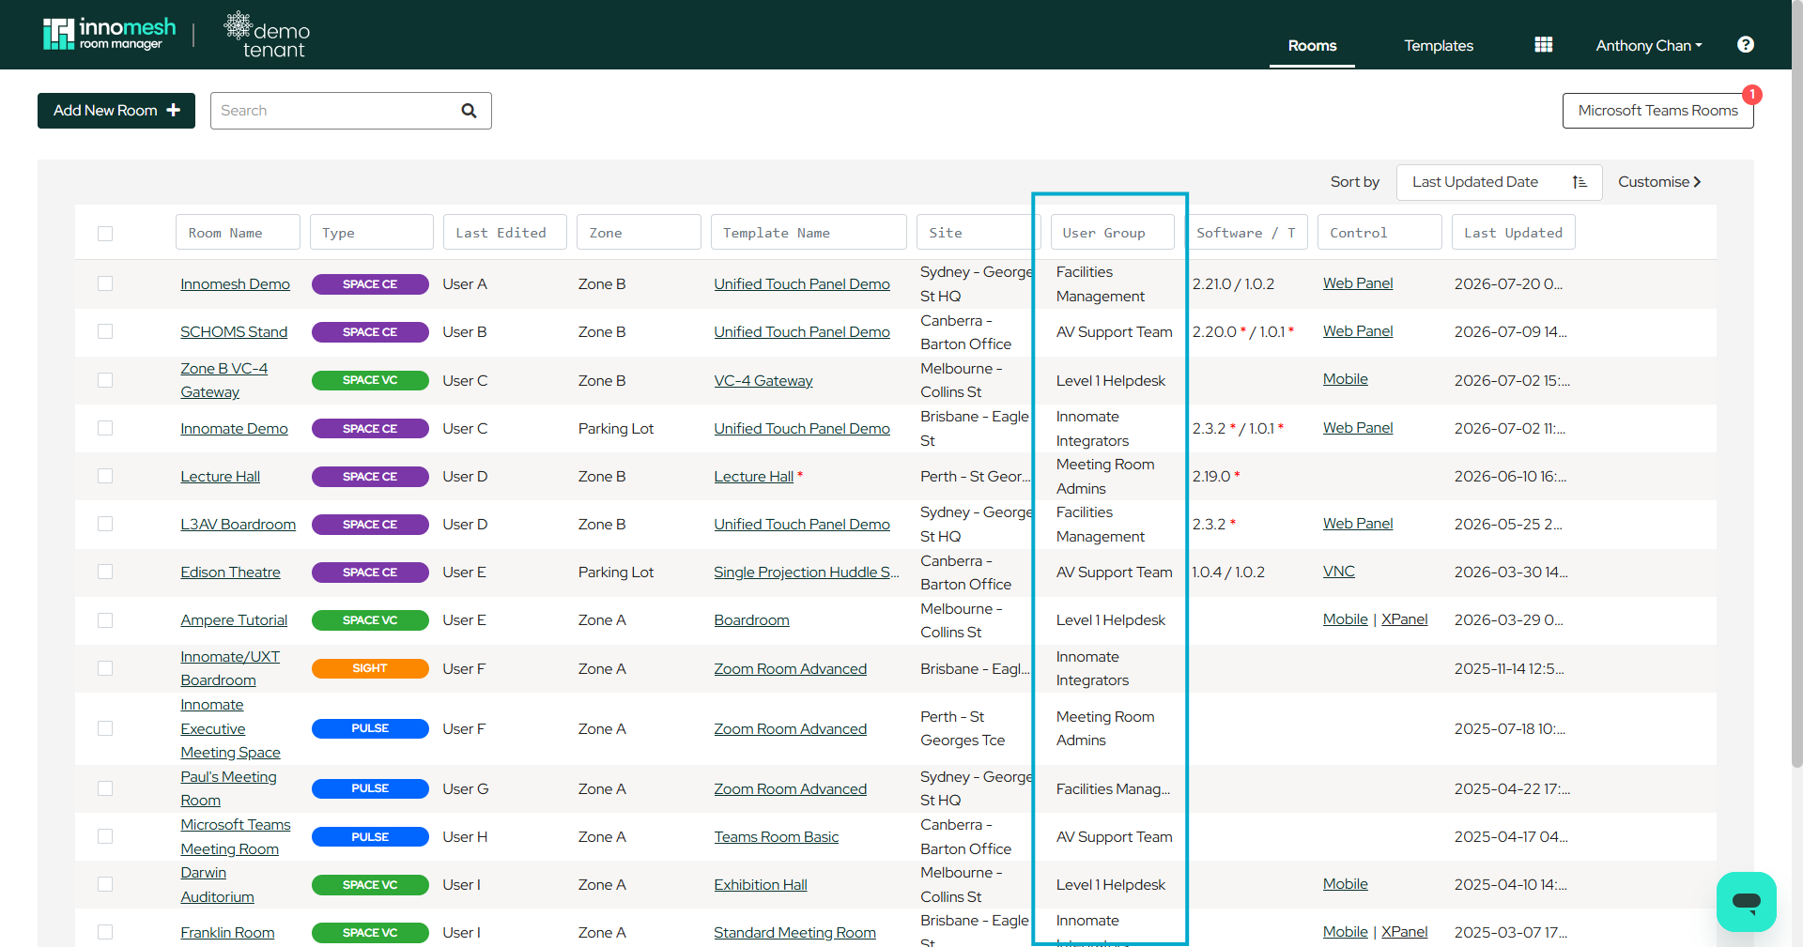Open Microsoft Teams Rooms button
Viewport: 1803px width, 947px height.
point(1657,111)
